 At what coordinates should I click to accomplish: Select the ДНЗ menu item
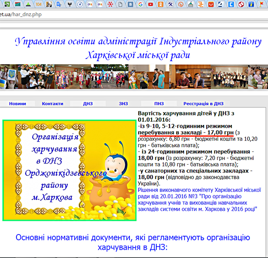(x=88, y=104)
